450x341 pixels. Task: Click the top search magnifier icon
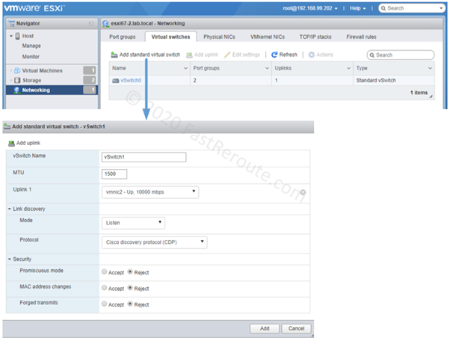383,8
